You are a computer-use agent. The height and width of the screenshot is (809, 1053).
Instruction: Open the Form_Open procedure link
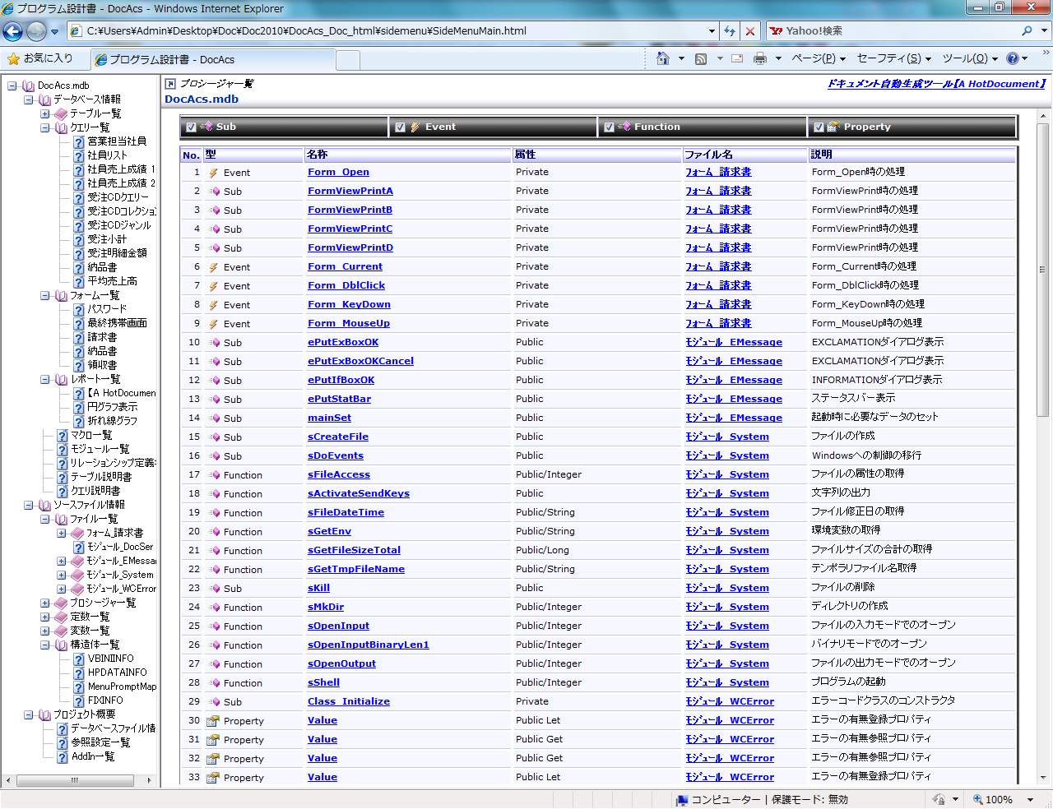[338, 173]
